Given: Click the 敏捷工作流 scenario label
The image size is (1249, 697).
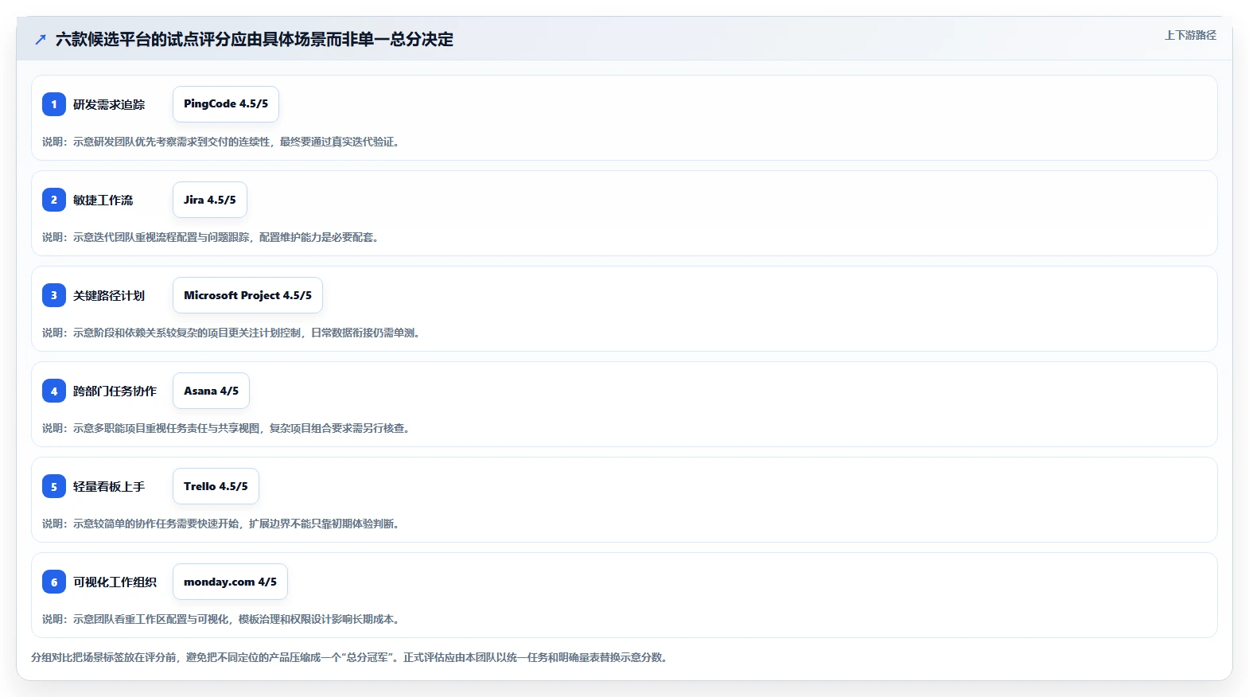Looking at the screenshot, I should 103,200.
